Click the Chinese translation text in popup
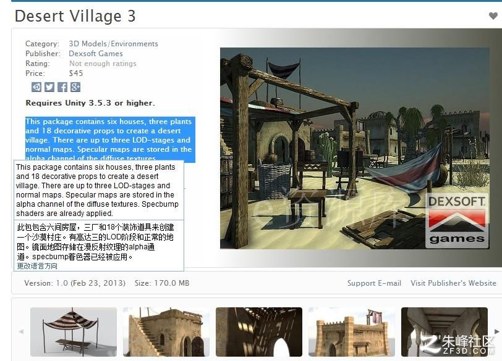The width and height of the screenshot is (502, 361). 95,242
